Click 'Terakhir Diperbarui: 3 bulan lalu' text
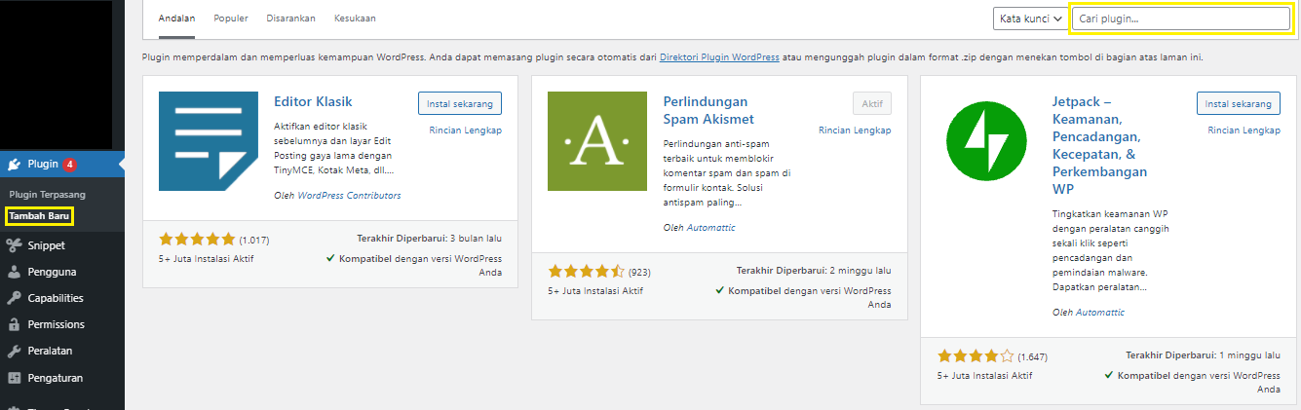1301x410 pixels. pos(430,239)
